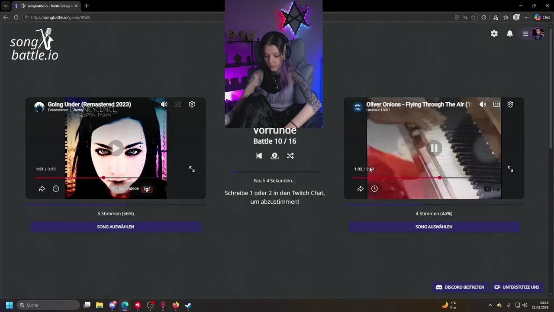Share the Going Under video
The height and width of the screenshot is (312, 554).
42,188
